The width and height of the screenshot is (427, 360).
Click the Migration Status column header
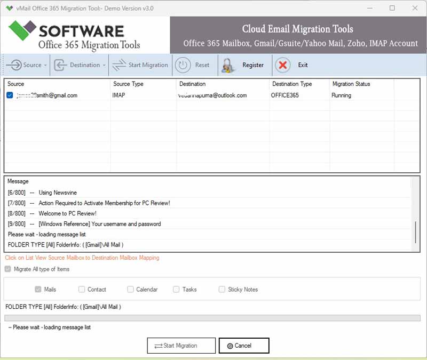pos(351,84)
